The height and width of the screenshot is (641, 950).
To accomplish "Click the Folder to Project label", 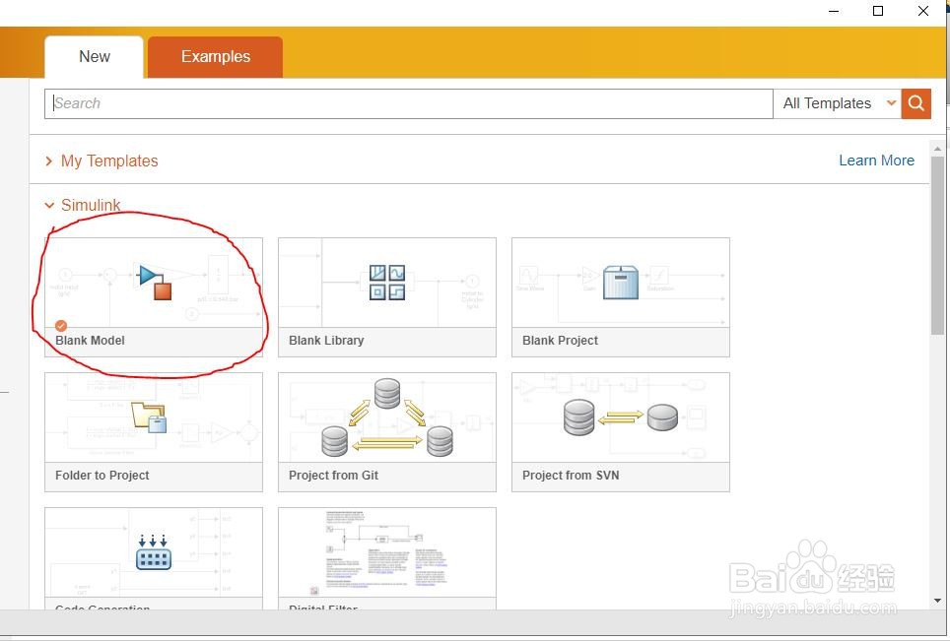I will [x=102, y=476].
